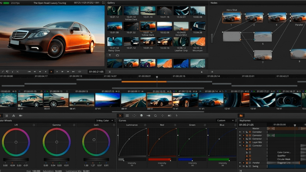Reset the Blue curve

(235, 125)
